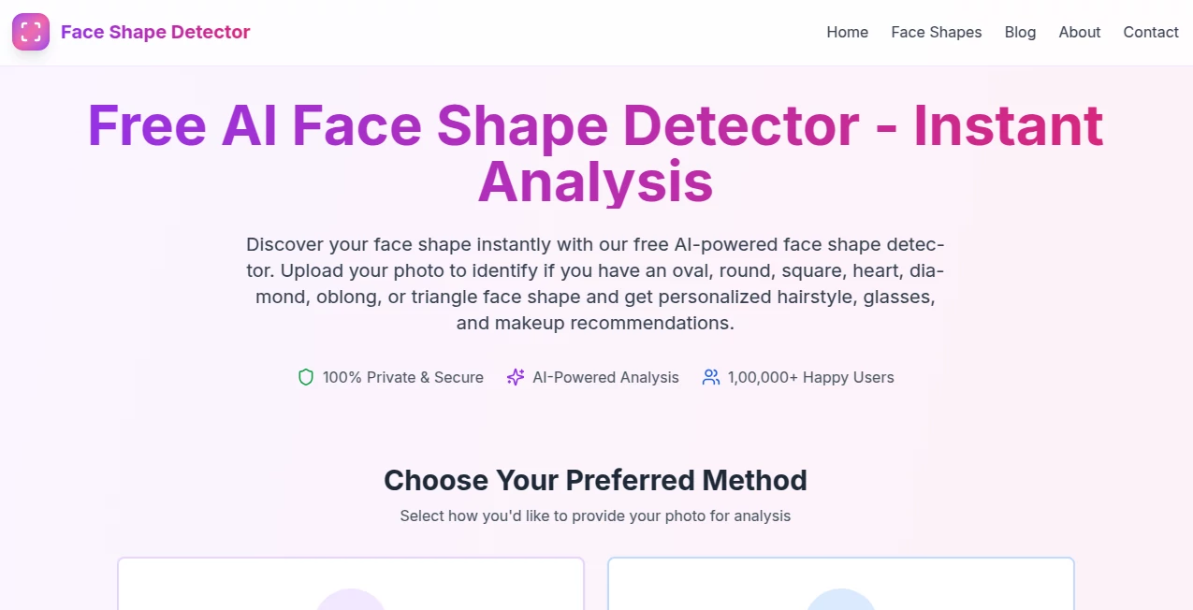Click the Free AI Face Shape Detector heading

pos(595,152)
